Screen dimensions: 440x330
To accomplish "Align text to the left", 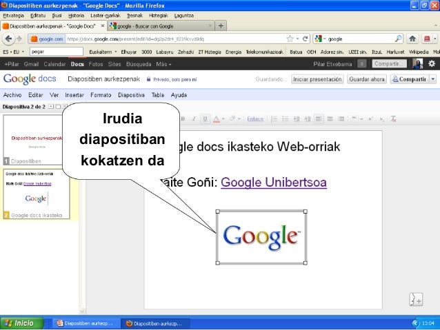I will click(x=319, y=119).
